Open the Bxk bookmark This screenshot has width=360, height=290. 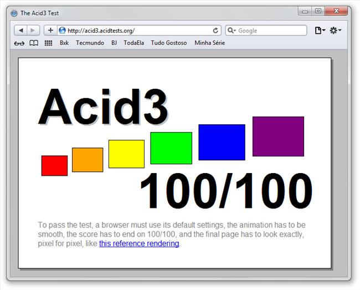click(x=64, y=43)
